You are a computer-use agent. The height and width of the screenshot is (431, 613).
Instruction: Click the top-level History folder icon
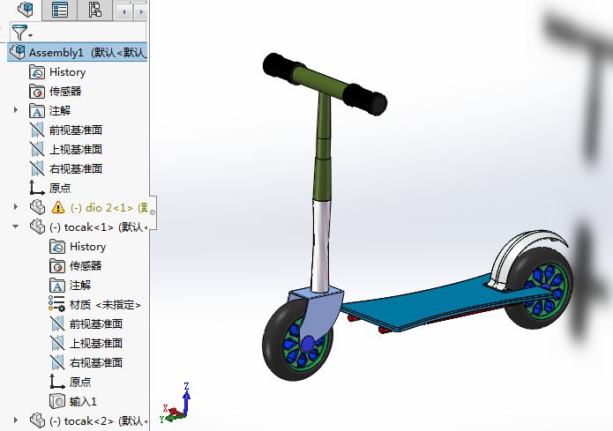[x=37, y=72]
